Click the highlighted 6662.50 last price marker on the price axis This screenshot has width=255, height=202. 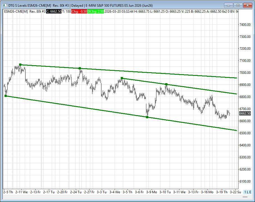[x=245, y=114]
